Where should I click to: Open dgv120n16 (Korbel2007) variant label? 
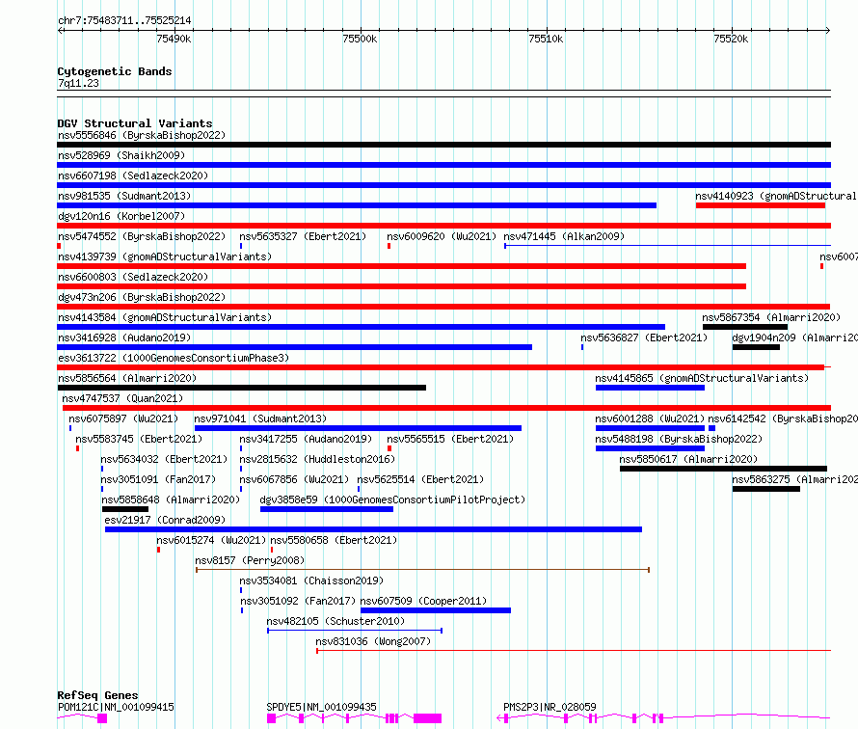(x=121, y=216)
